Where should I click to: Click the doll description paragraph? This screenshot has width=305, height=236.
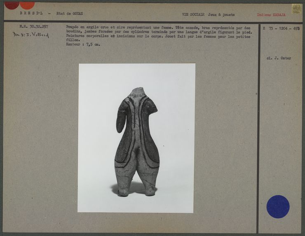(159, 33)
